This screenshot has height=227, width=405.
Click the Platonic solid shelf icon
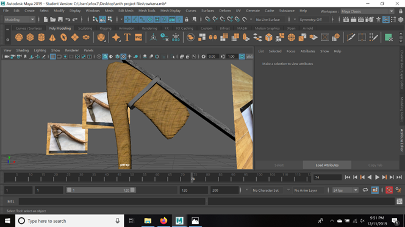(101, 38)
